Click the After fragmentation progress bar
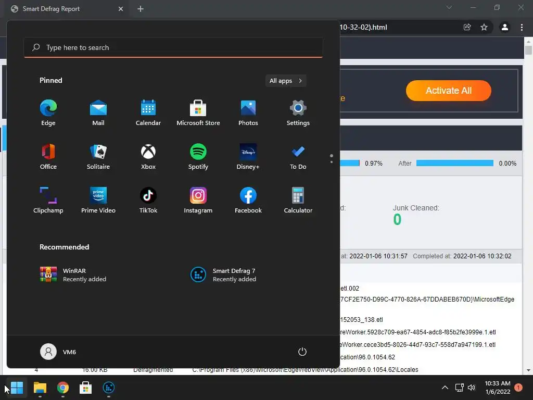 pyautogui.click(x=455, y=163)
